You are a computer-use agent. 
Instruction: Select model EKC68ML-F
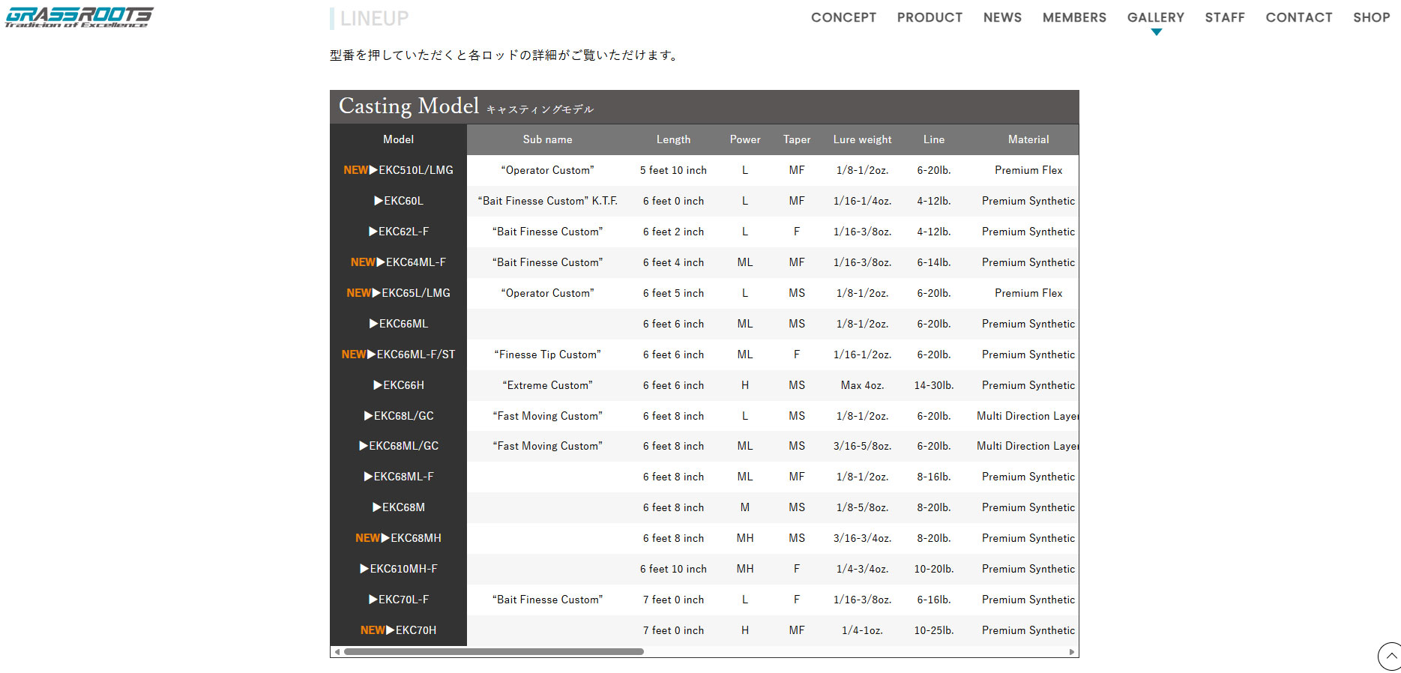click(398, 477)
